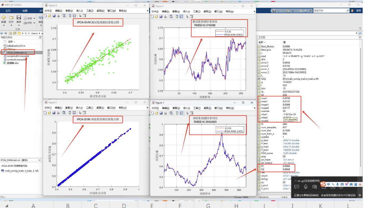The image size is (369, 208).
Task: Click Insert Legend icon in Figure 2 toolbar
Action: [181, 16]
